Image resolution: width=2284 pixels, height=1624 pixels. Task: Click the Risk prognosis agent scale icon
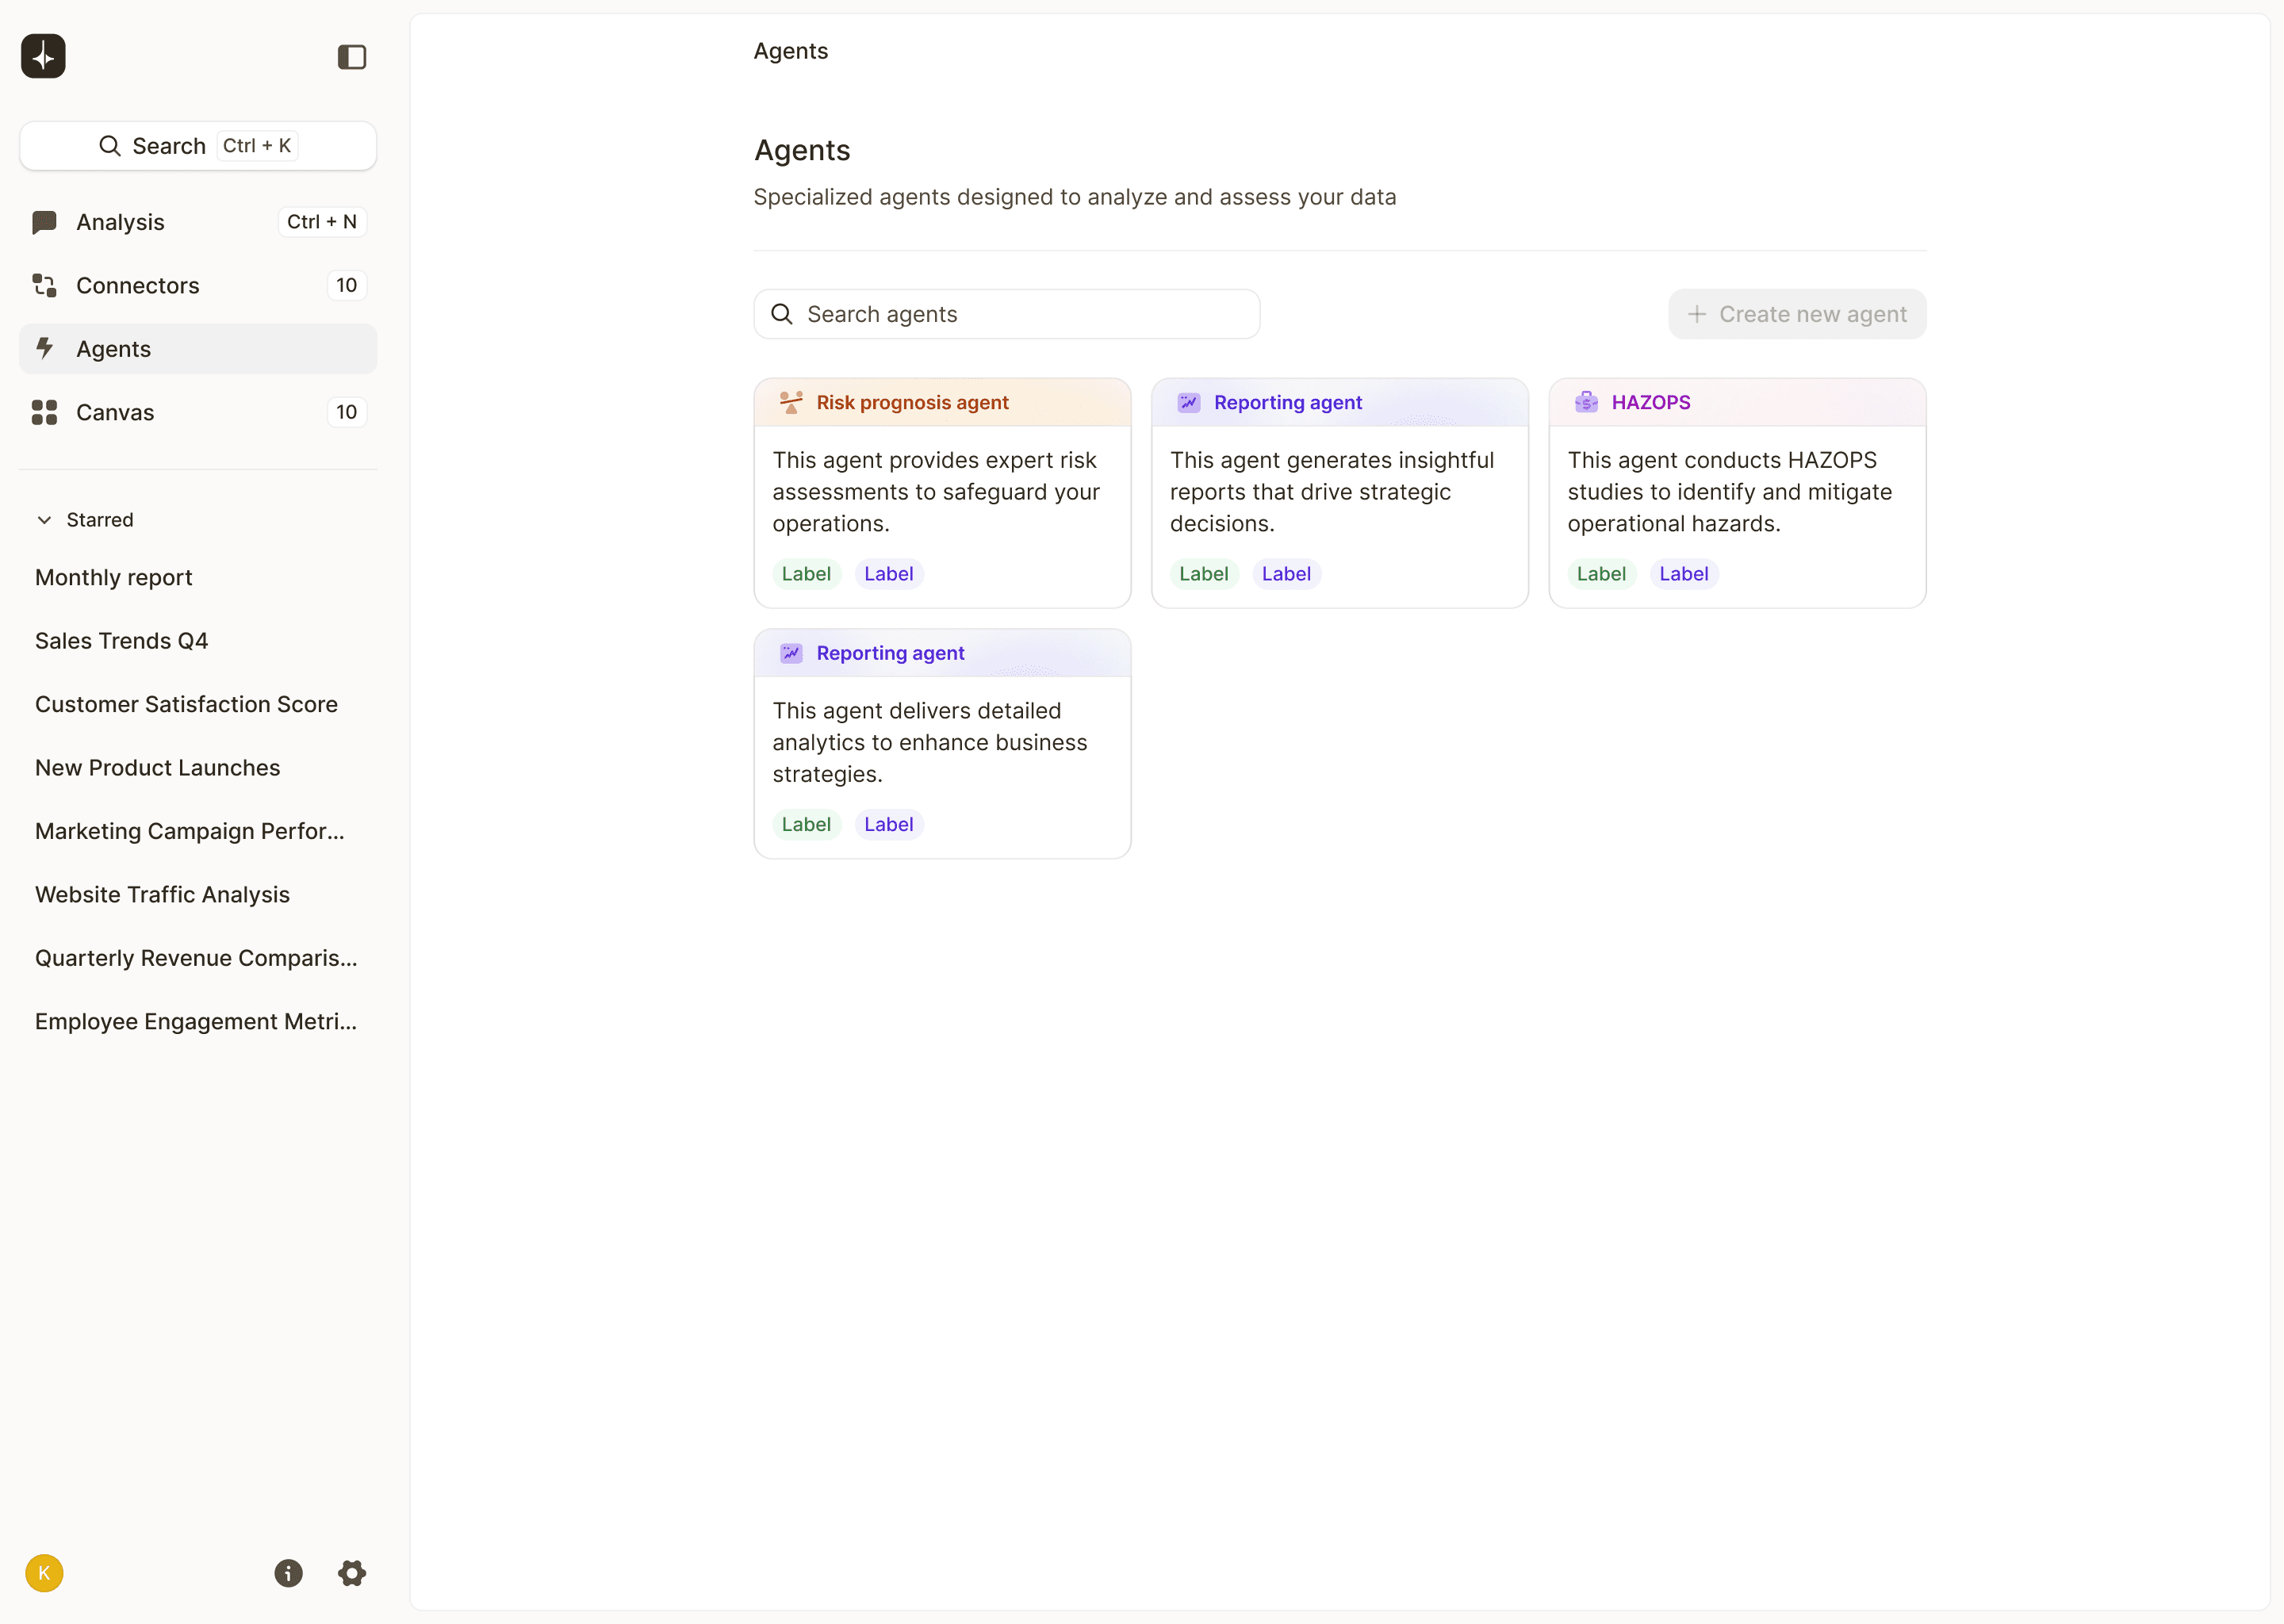[x=790, y=402]
